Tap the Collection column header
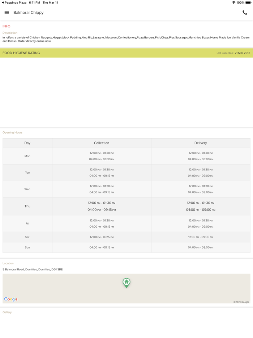This screenshot has width=253, height=338. click(102, 143)
